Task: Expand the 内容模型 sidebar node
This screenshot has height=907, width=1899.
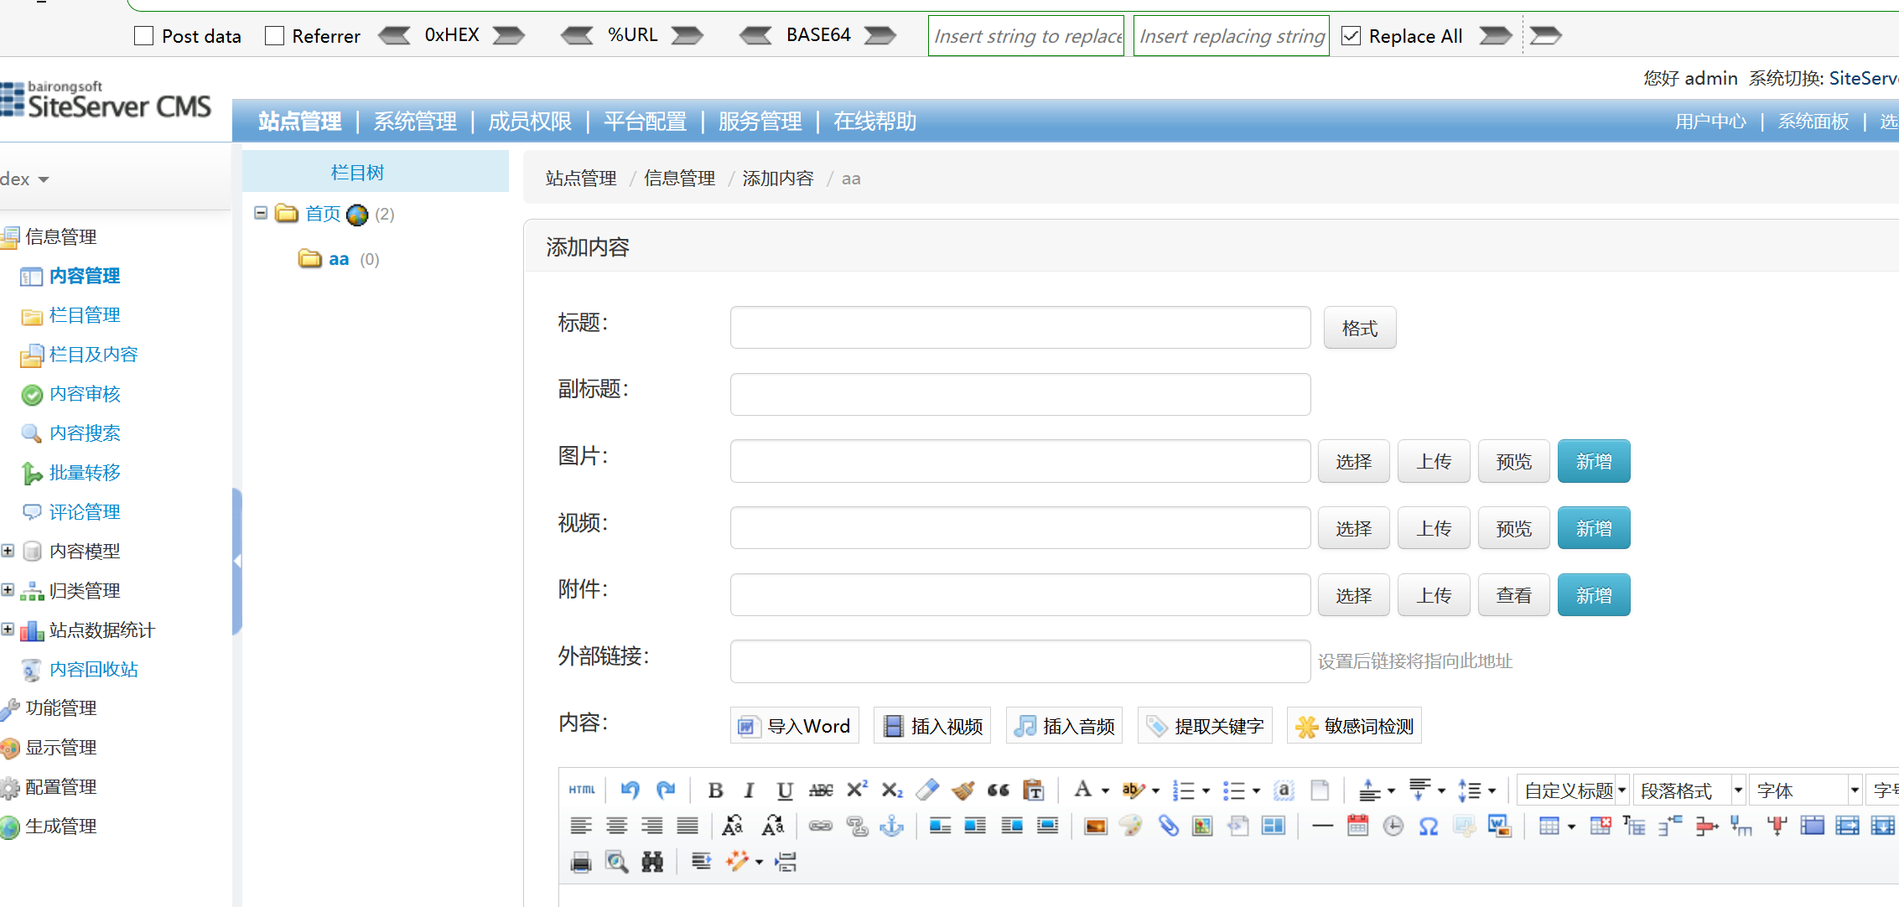Action: point(8,551)
